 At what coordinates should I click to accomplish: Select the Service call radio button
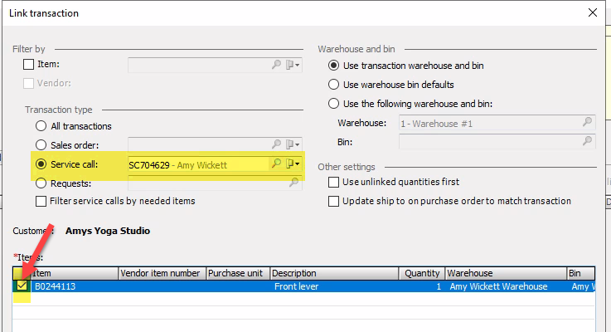[x=41, y=164]
